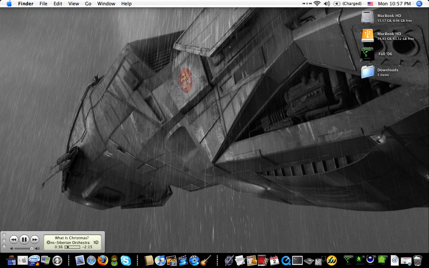Click the return arrow in iTunes display
This screenshot has width=429, height=268.
pyautogui.click(x=96, y=243)
